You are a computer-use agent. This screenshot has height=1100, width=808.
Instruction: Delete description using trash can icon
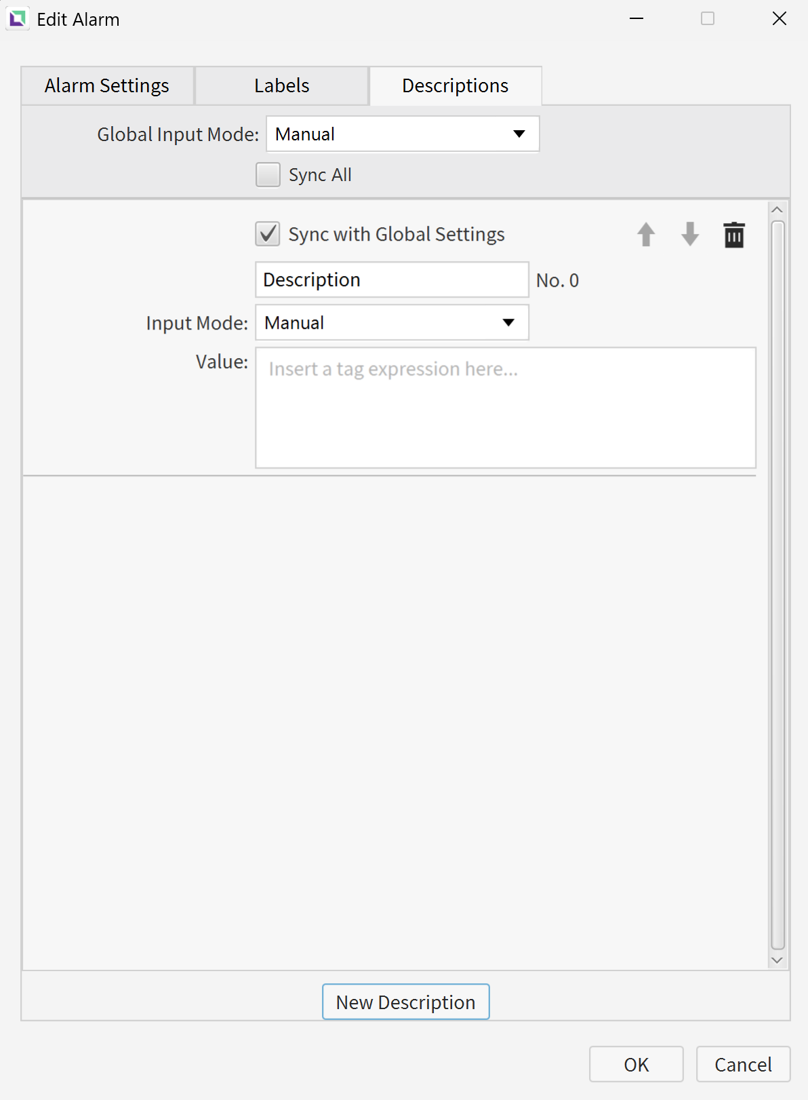pyautogui.click(x=734, y=235)
